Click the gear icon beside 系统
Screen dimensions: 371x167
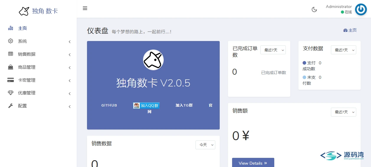[11, 41]
